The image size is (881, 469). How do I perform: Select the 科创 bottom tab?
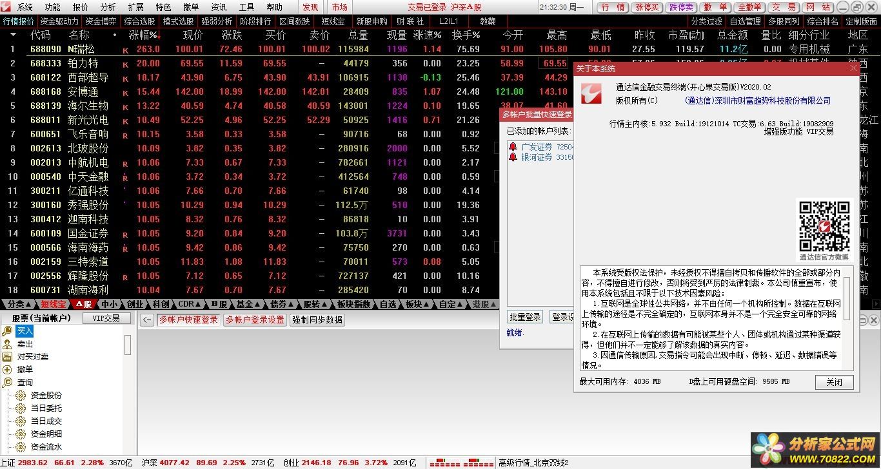[x=161, y=304]
